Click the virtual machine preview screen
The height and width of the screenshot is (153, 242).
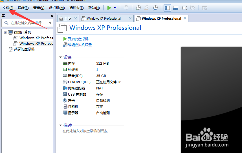212,100
